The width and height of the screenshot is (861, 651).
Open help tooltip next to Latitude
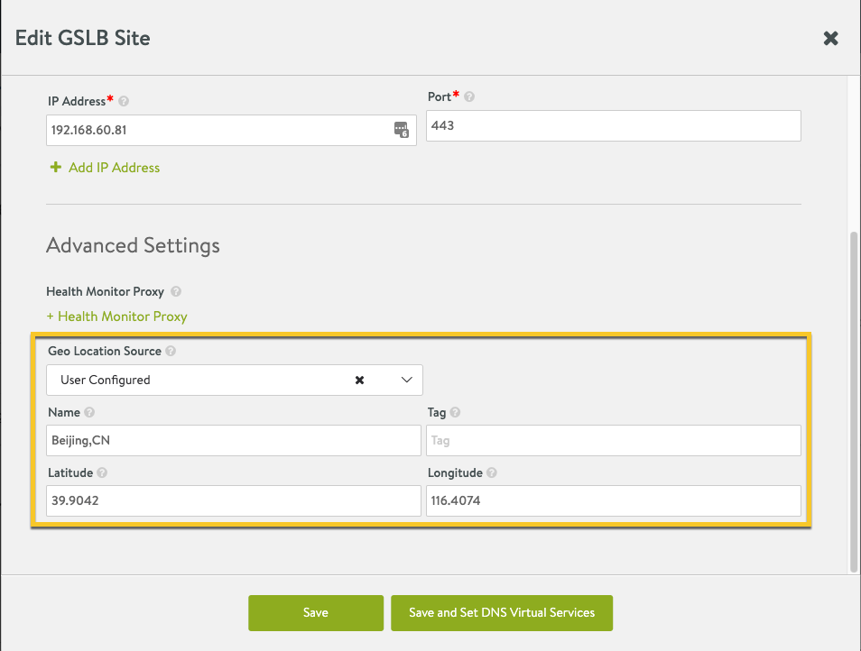click(x=102, y=472)
